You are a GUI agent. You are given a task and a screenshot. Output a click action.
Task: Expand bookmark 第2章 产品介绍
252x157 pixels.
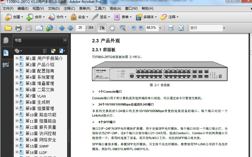tap(17, 65)
